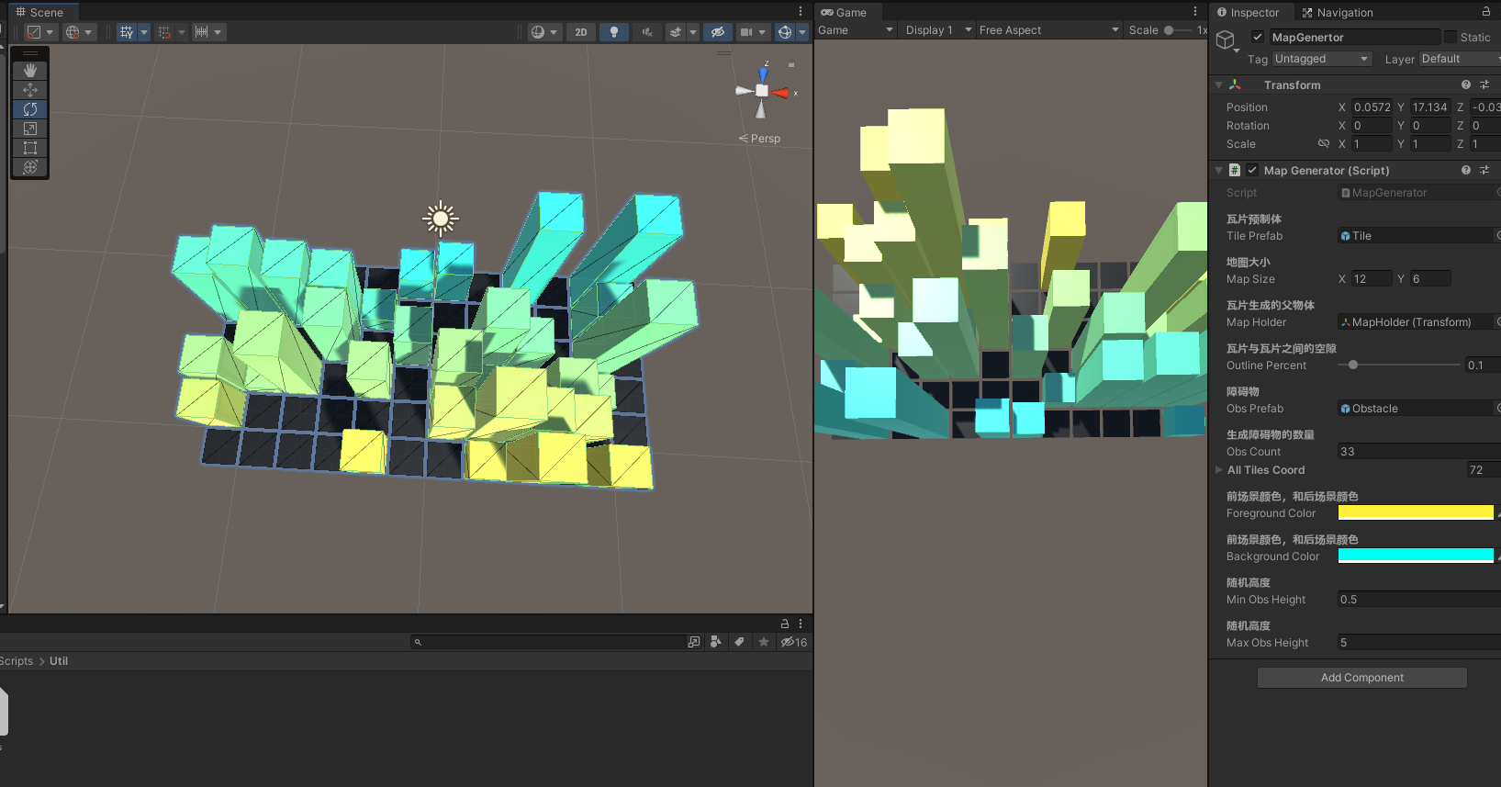Open Map Generator script help icon
This screenshot has height=787, width=1501.
pyautogui.click(x=1466, y=170)
